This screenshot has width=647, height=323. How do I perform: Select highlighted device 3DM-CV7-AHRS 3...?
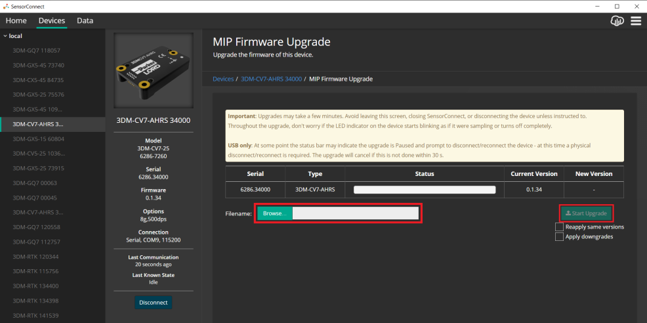[x=52, y=124]
